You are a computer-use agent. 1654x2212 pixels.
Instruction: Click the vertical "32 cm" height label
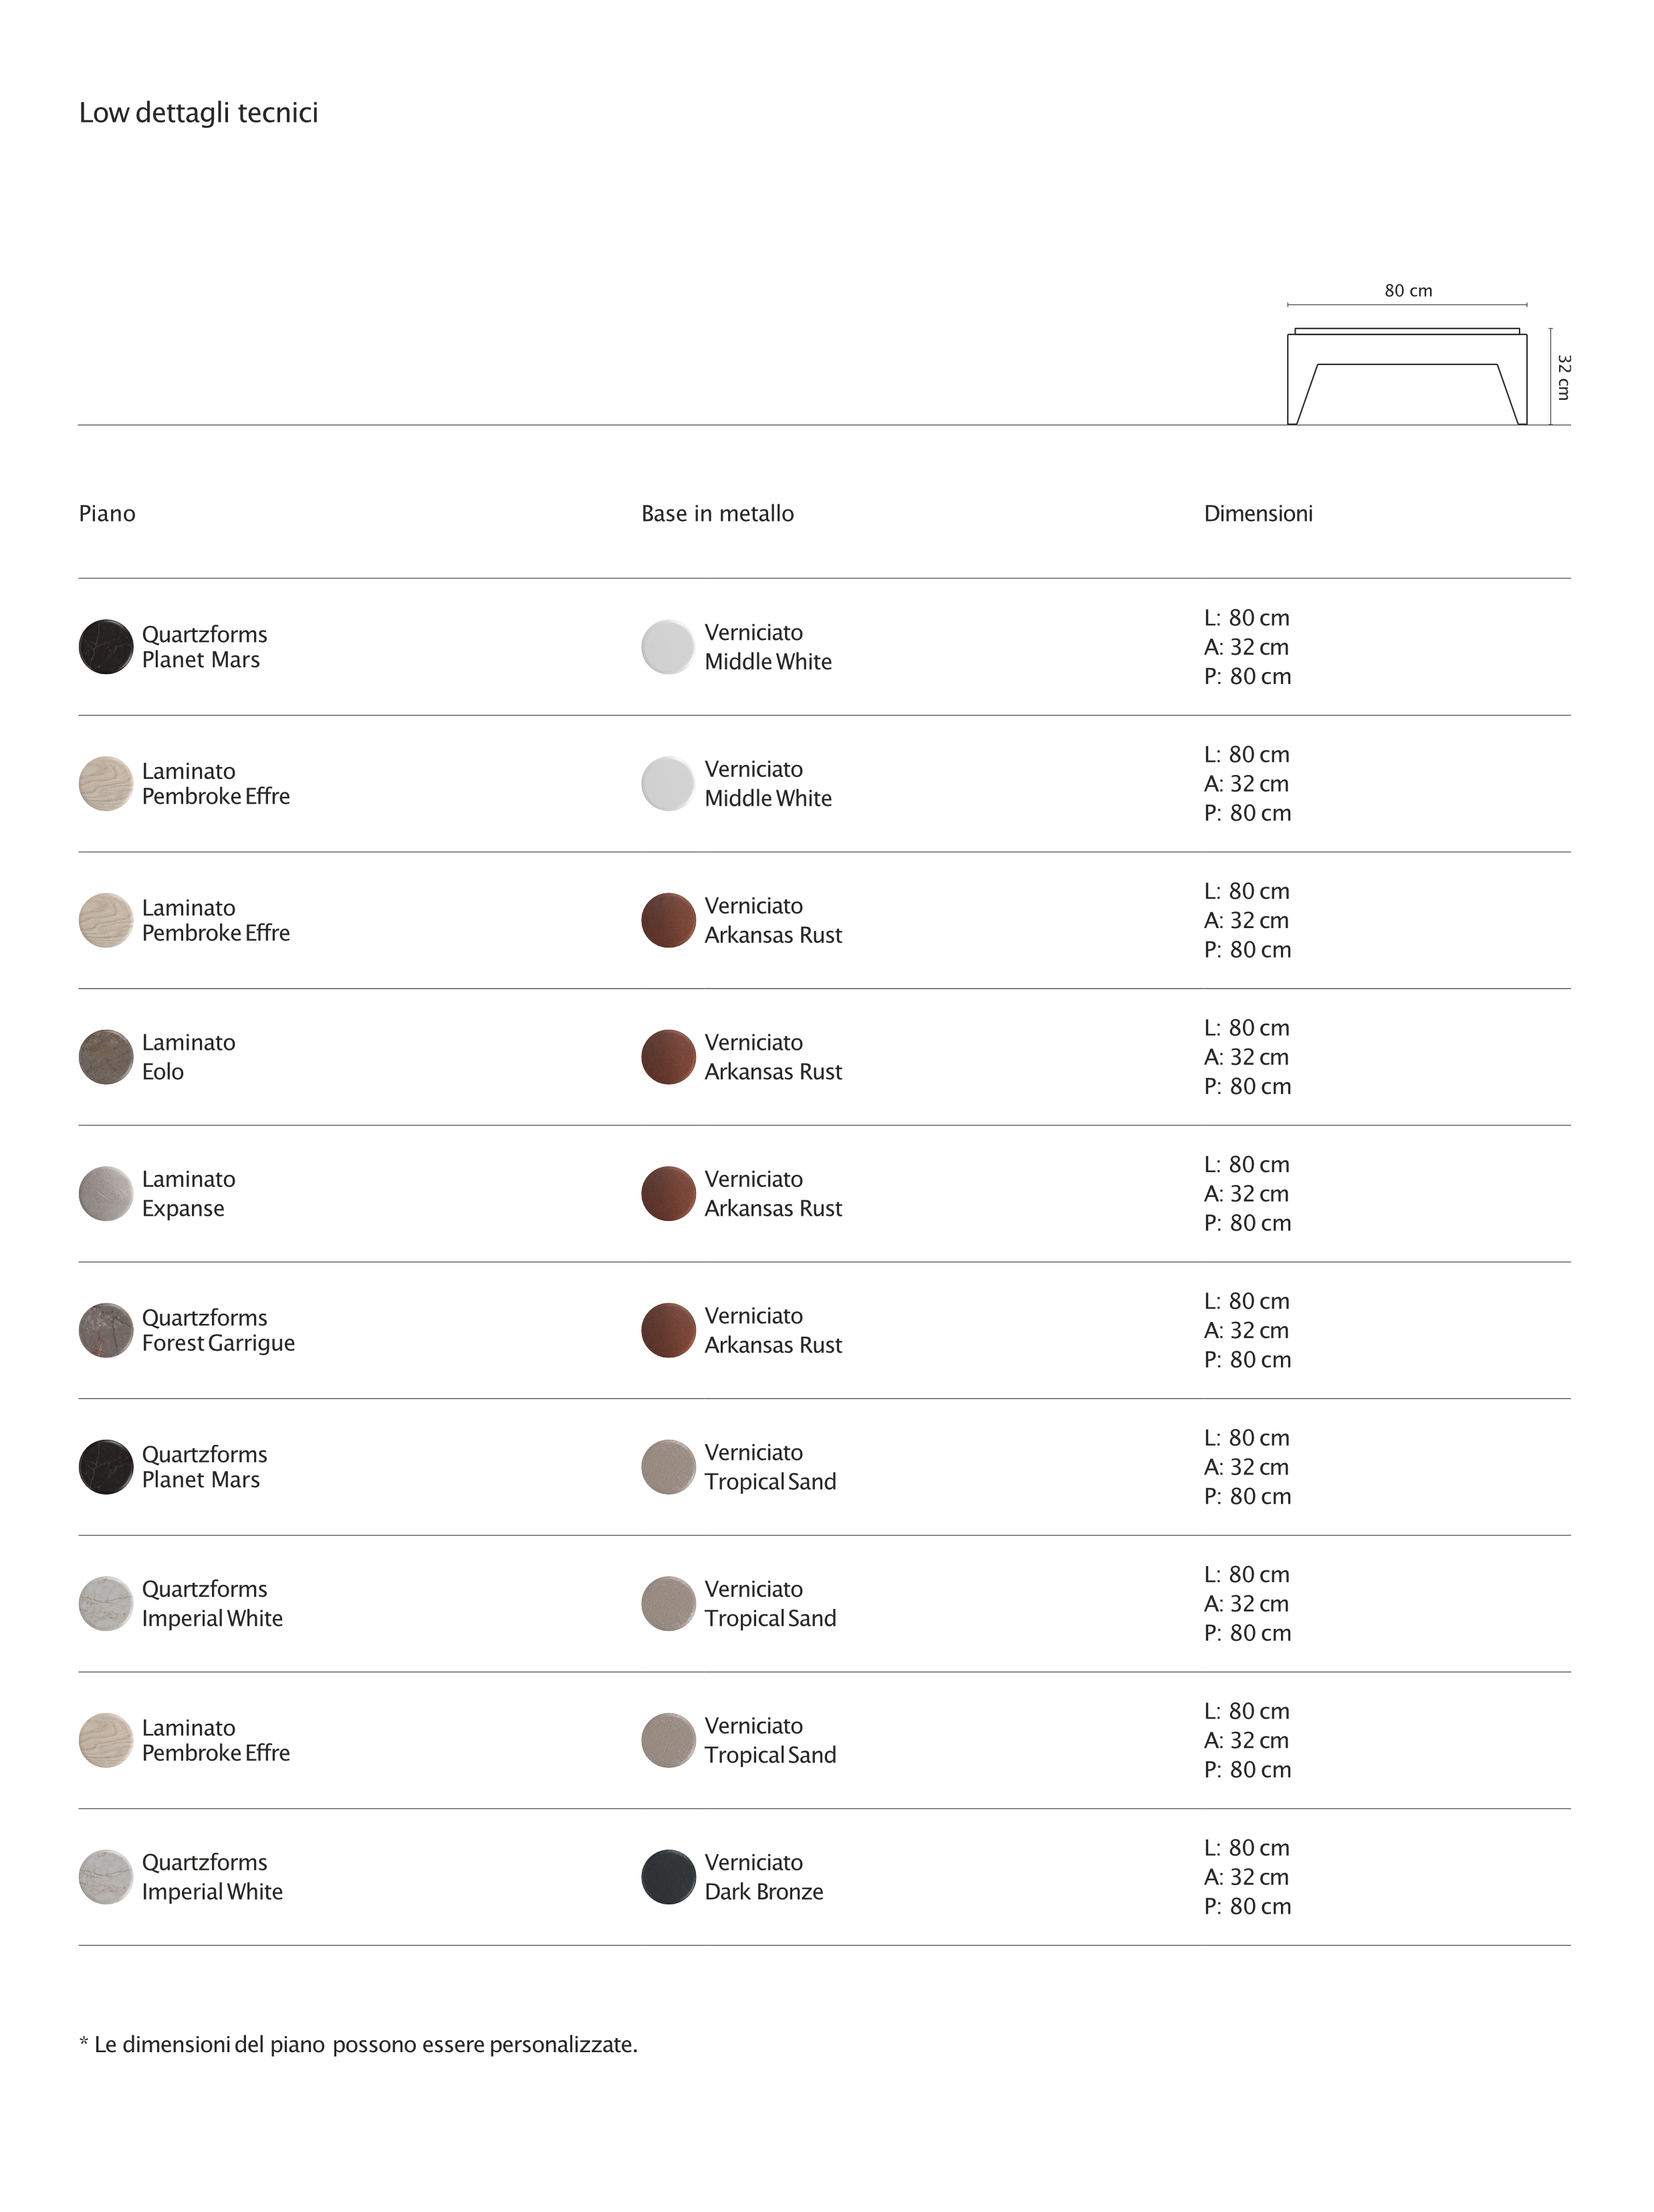pyautogui.click(x=1564, y=377)
